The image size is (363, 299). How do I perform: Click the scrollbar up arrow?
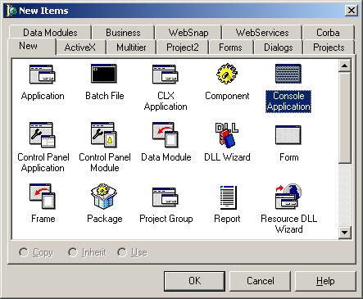pyautogui.click(x=344, y=66)
